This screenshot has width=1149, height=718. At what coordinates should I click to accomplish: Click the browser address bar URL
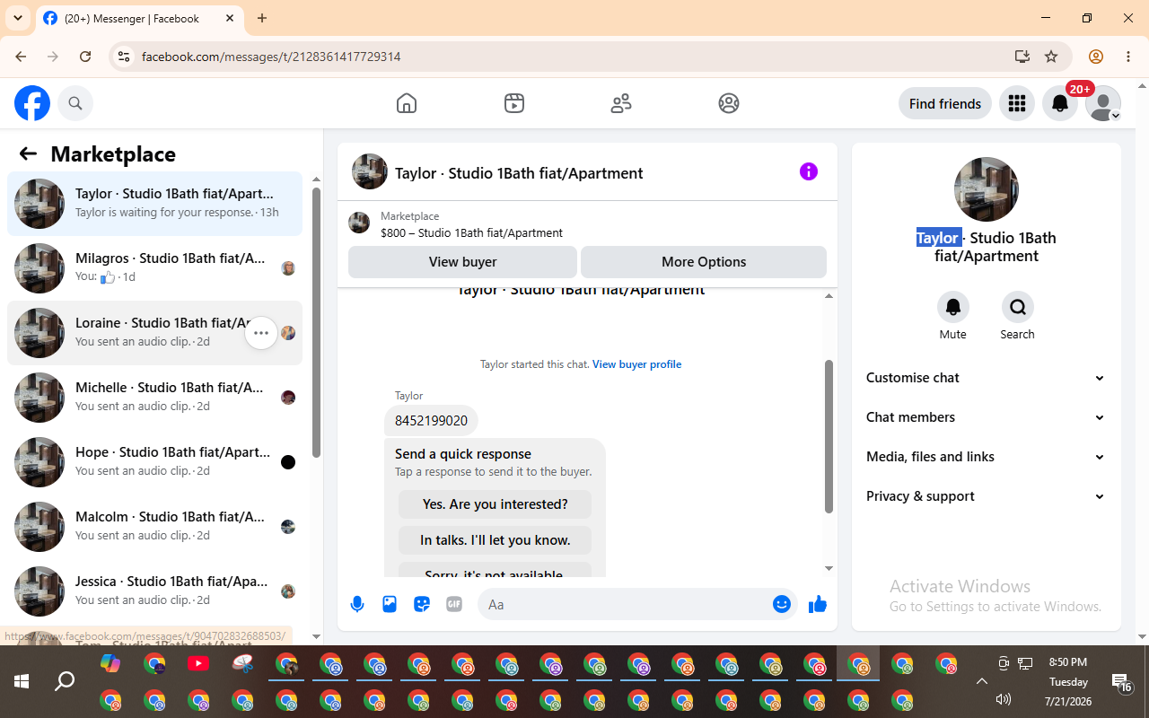271,57
